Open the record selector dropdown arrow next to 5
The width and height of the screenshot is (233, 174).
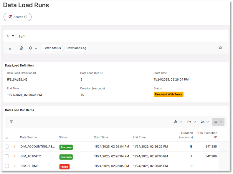[x=13, y=36]
